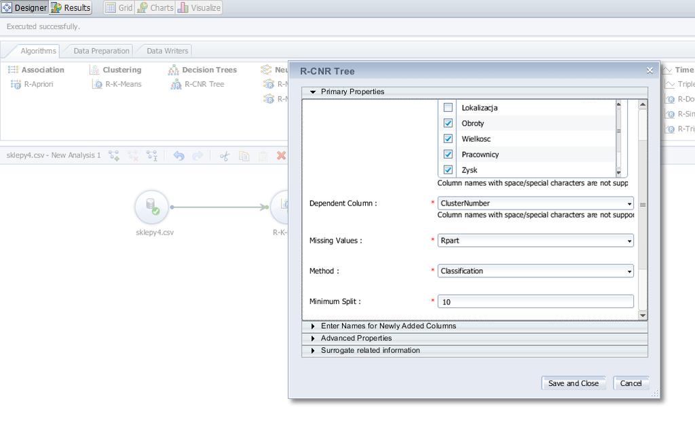Click the R-Sin algorithm icon on right
Screen dimensions: 695x430
pyautogui.click(x=670, y=114)
